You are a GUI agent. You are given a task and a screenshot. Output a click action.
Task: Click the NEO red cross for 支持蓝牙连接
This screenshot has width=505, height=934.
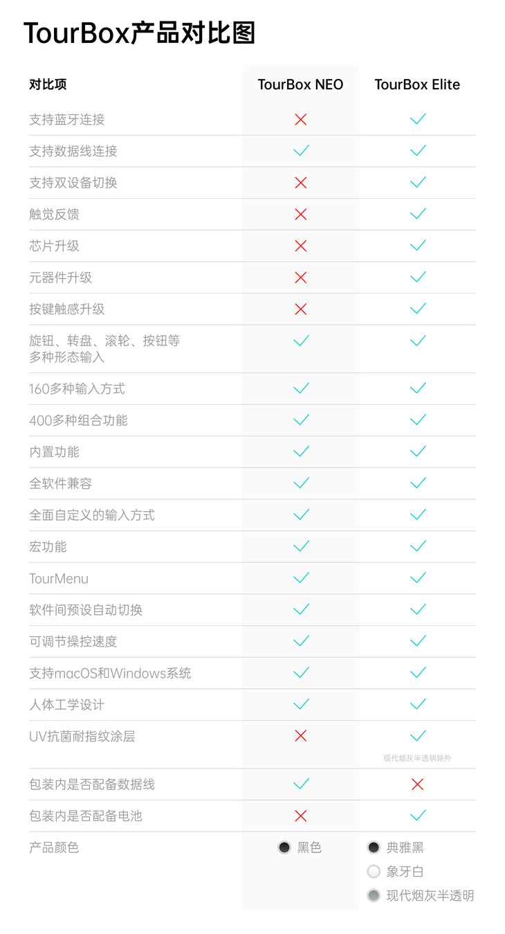(x=300, y=120)
